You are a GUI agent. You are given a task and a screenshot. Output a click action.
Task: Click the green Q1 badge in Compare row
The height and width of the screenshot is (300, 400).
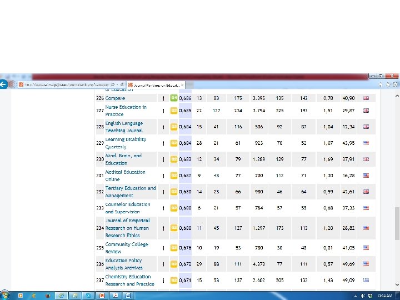pos(174,98)
